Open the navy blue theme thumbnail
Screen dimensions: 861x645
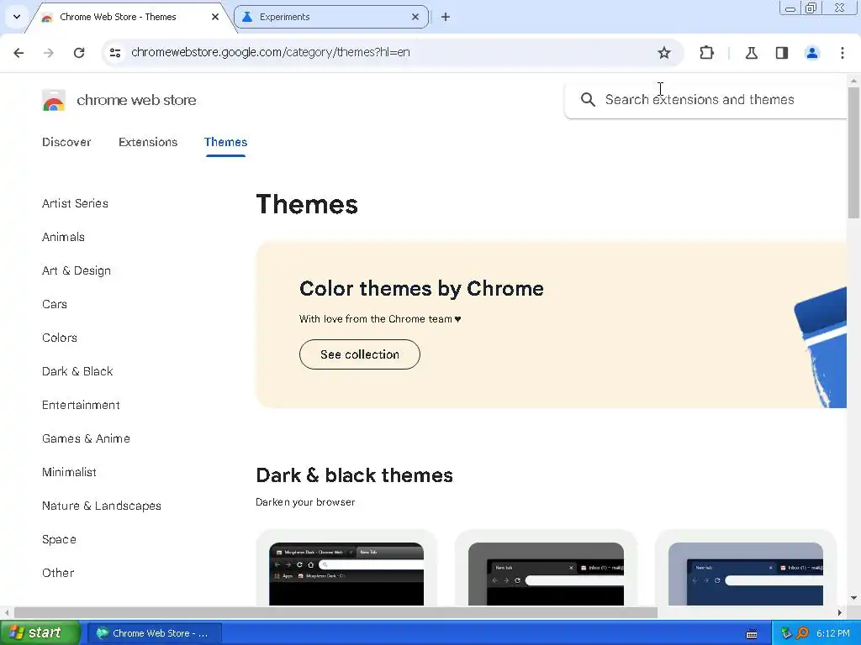746,574
